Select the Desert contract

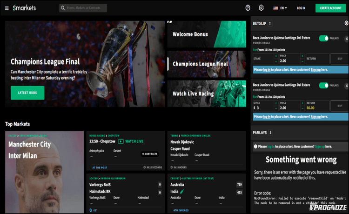[x=117, y=153]
